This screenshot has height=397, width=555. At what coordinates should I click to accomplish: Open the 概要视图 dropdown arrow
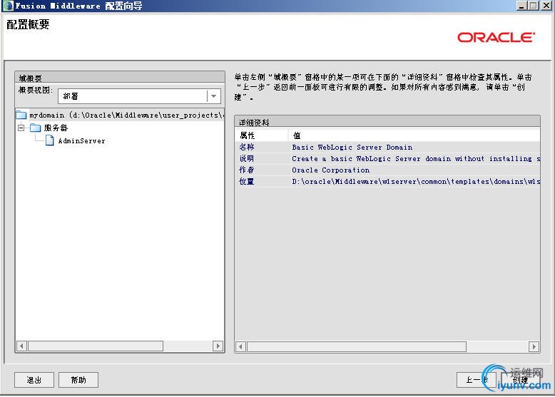coord(214,96)
